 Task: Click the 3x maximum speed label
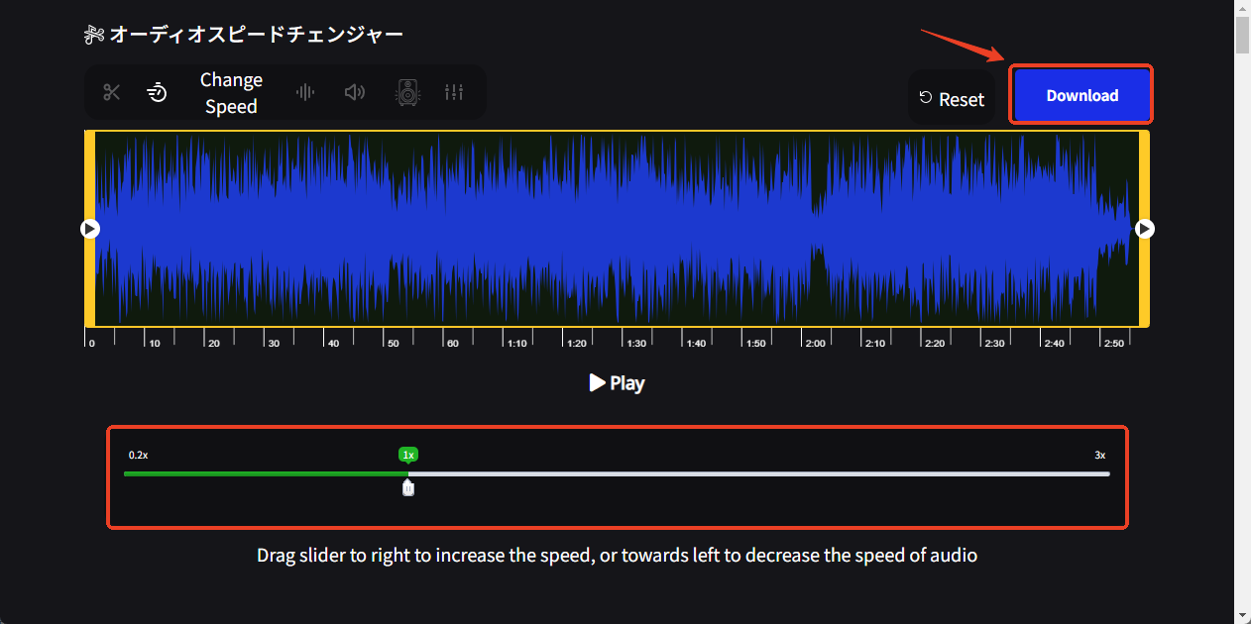coord(1098,455)
